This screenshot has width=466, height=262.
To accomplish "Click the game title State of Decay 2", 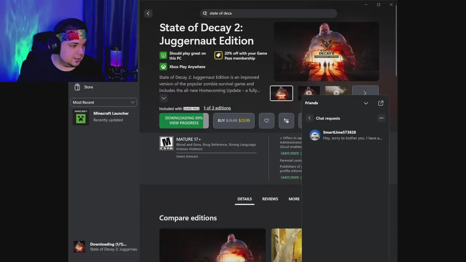I will coord(206,34).
